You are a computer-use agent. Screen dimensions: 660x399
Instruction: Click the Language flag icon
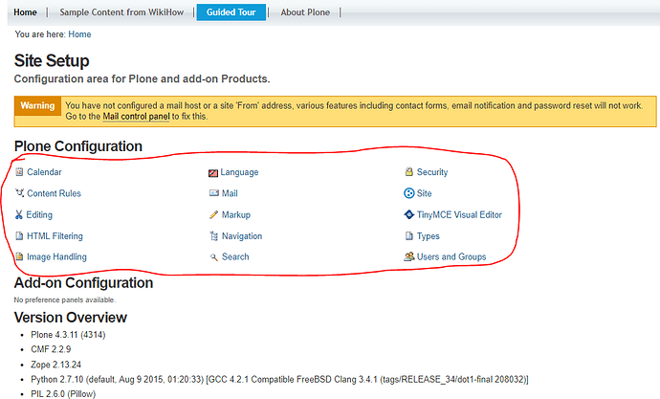coord(213,172)
